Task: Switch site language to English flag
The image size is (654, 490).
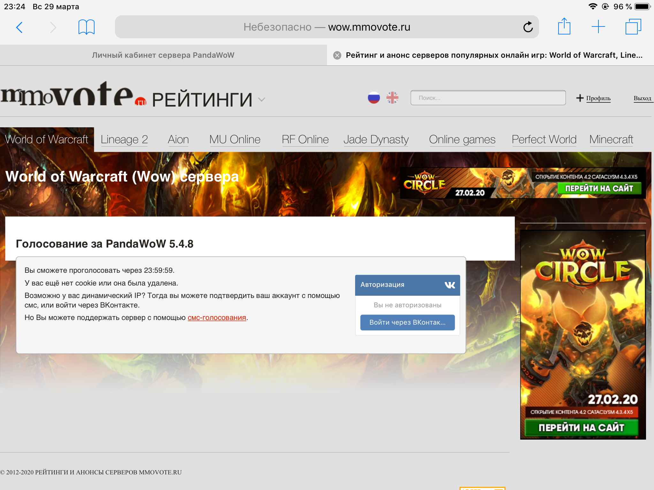Action: [x=392, y=98]
